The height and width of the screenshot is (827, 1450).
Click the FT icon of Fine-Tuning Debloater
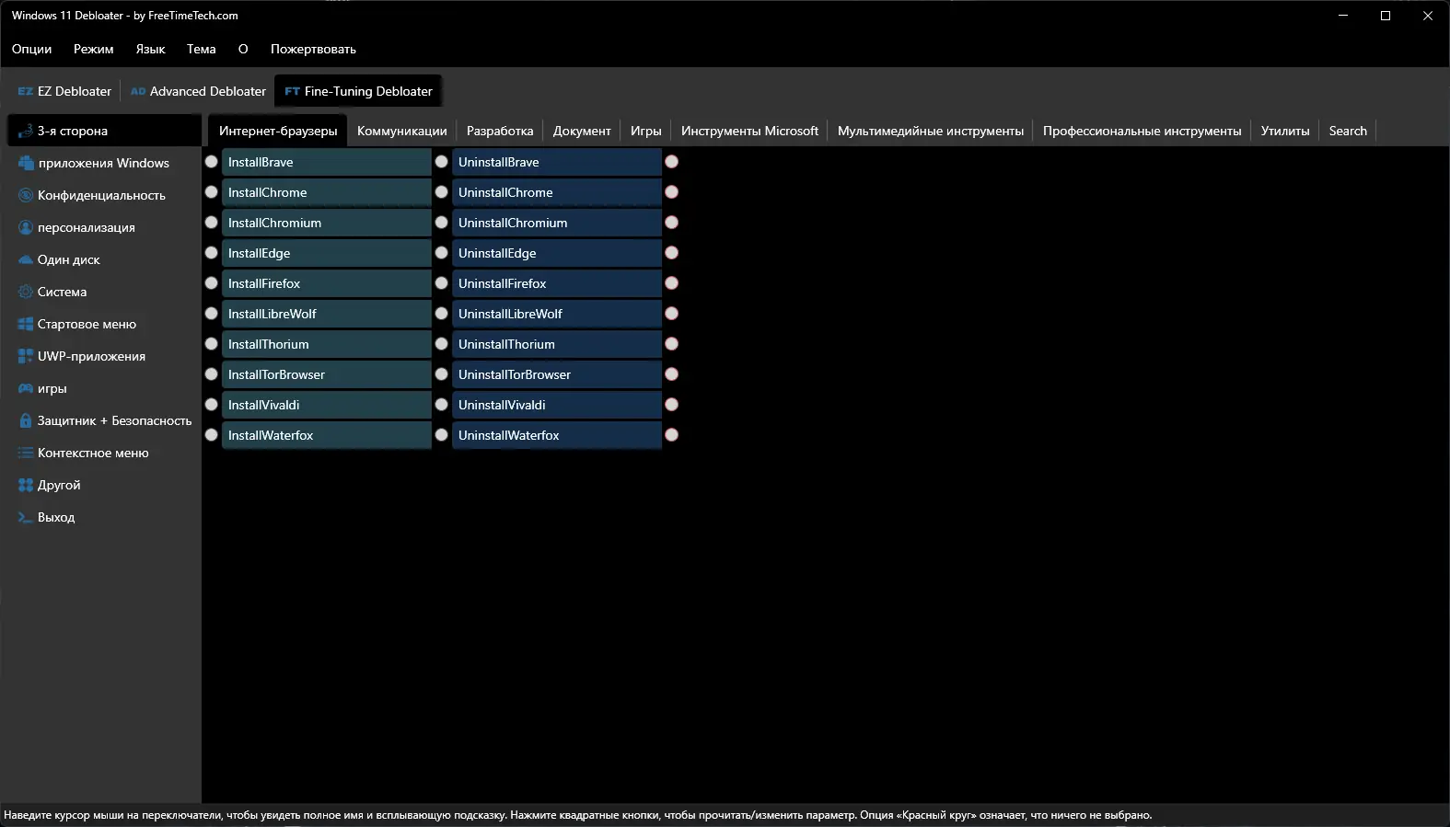(292, 91)
